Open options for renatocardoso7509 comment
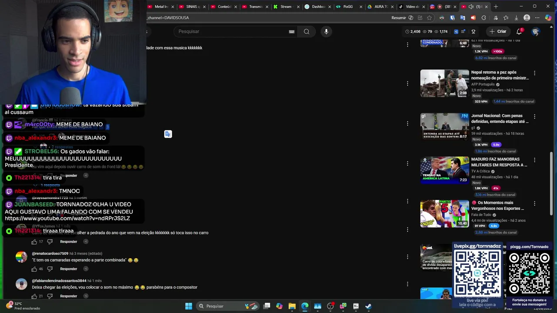 tap(407, 257)
